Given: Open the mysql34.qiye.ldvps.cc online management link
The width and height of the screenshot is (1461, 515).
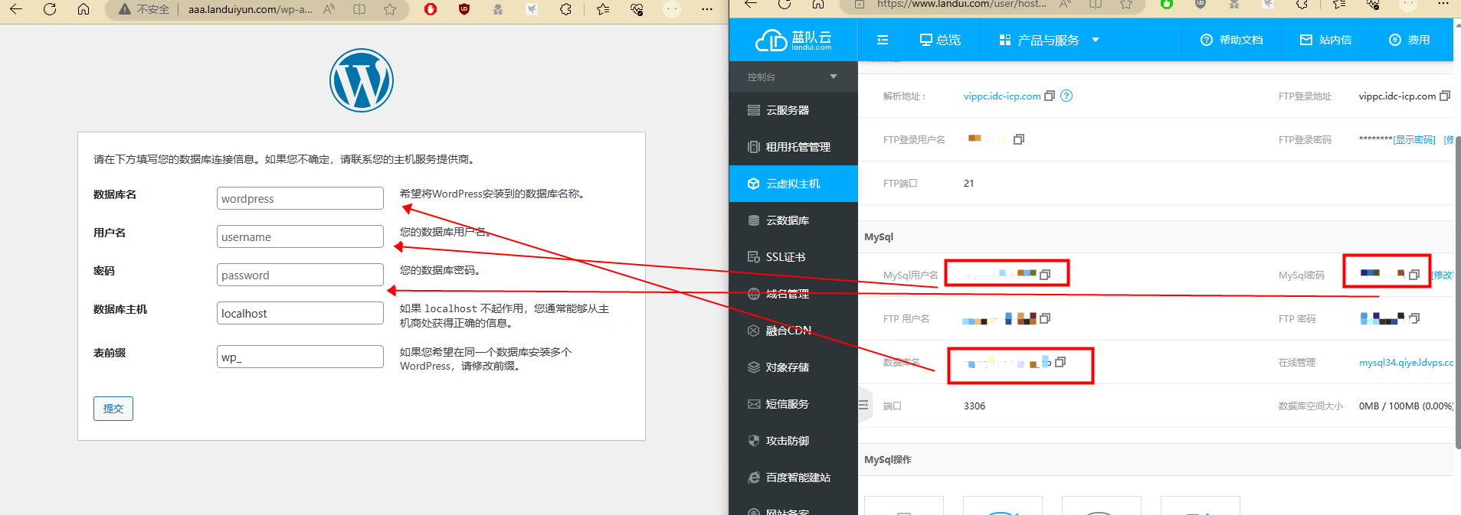Looking at the screenshot, I should click(1407, 363).
